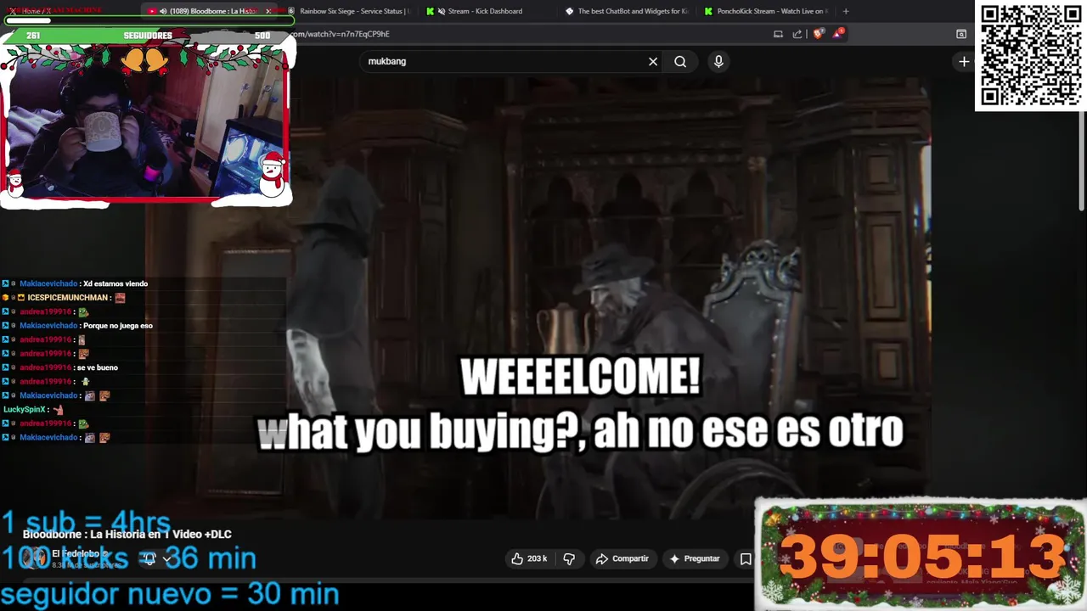Click the webcam overlay feed
Viewport: 1087px width, 611px height.
pyautogui.click(x=147, y=123)
